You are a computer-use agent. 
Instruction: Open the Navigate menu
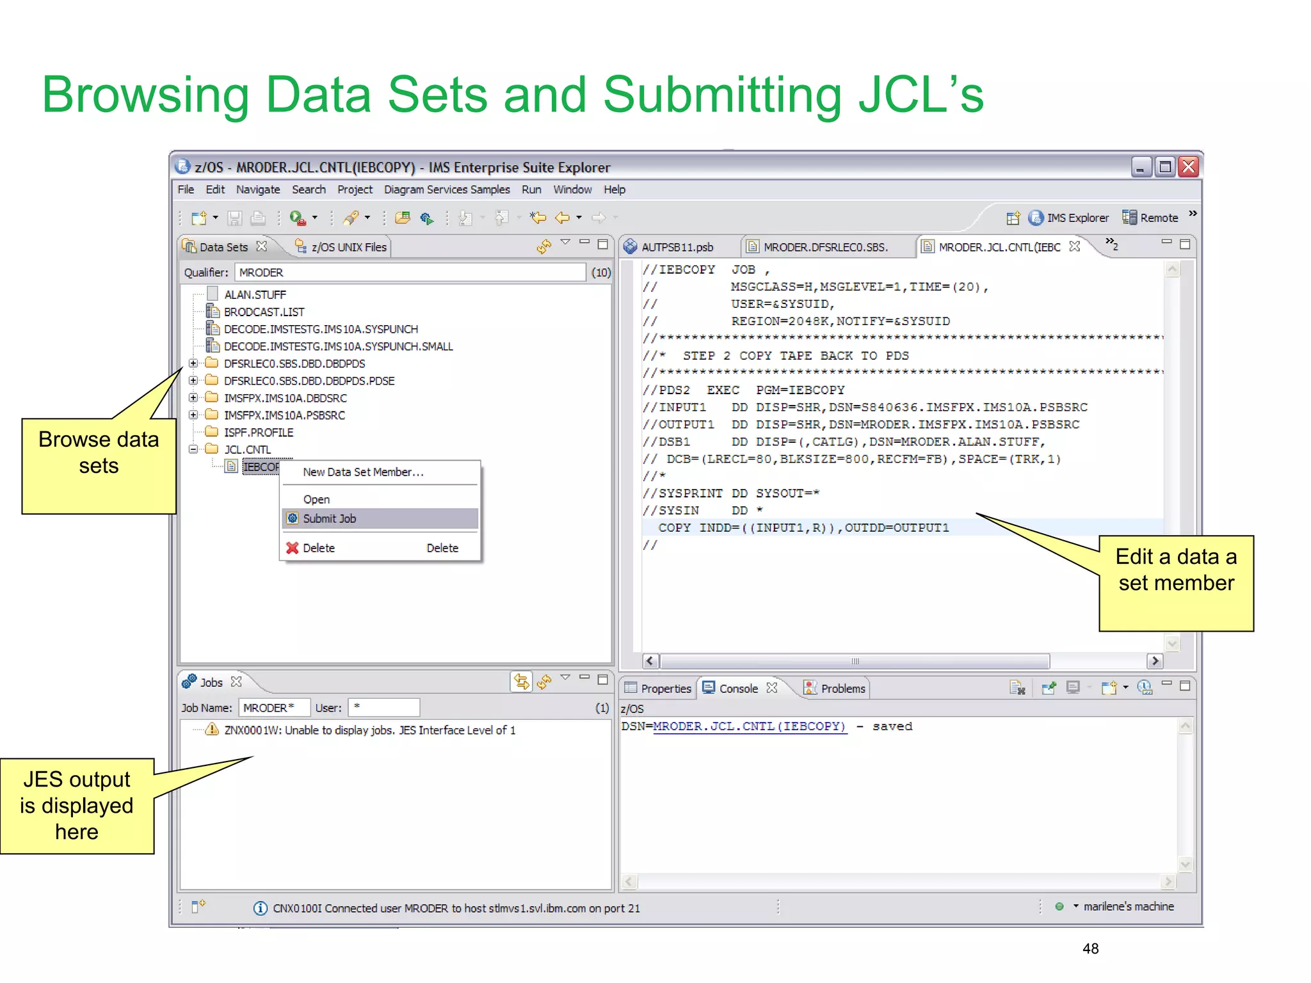point(257,189)
